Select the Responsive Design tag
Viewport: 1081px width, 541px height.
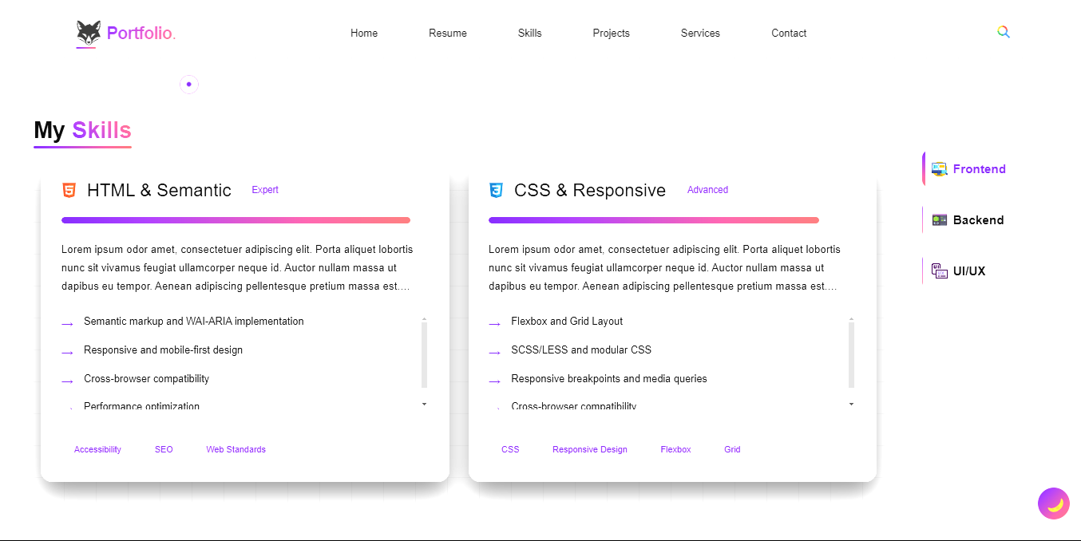point(590,449)
